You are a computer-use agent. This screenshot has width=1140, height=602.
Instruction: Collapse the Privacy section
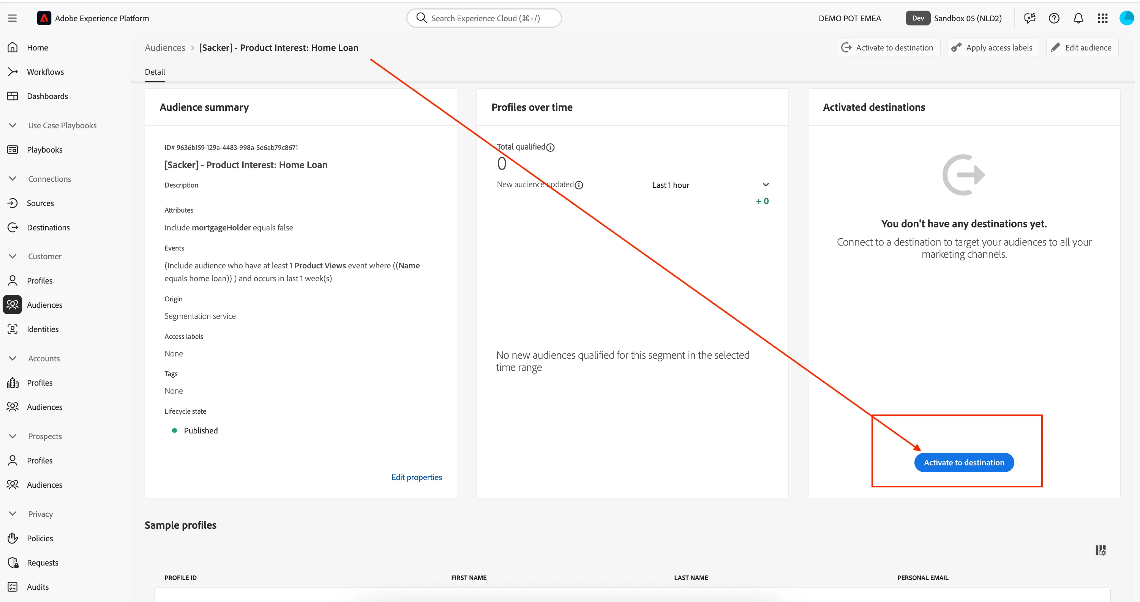tap(13, 514)
